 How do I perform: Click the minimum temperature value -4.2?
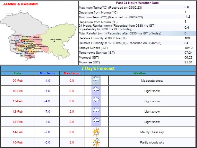187,17
